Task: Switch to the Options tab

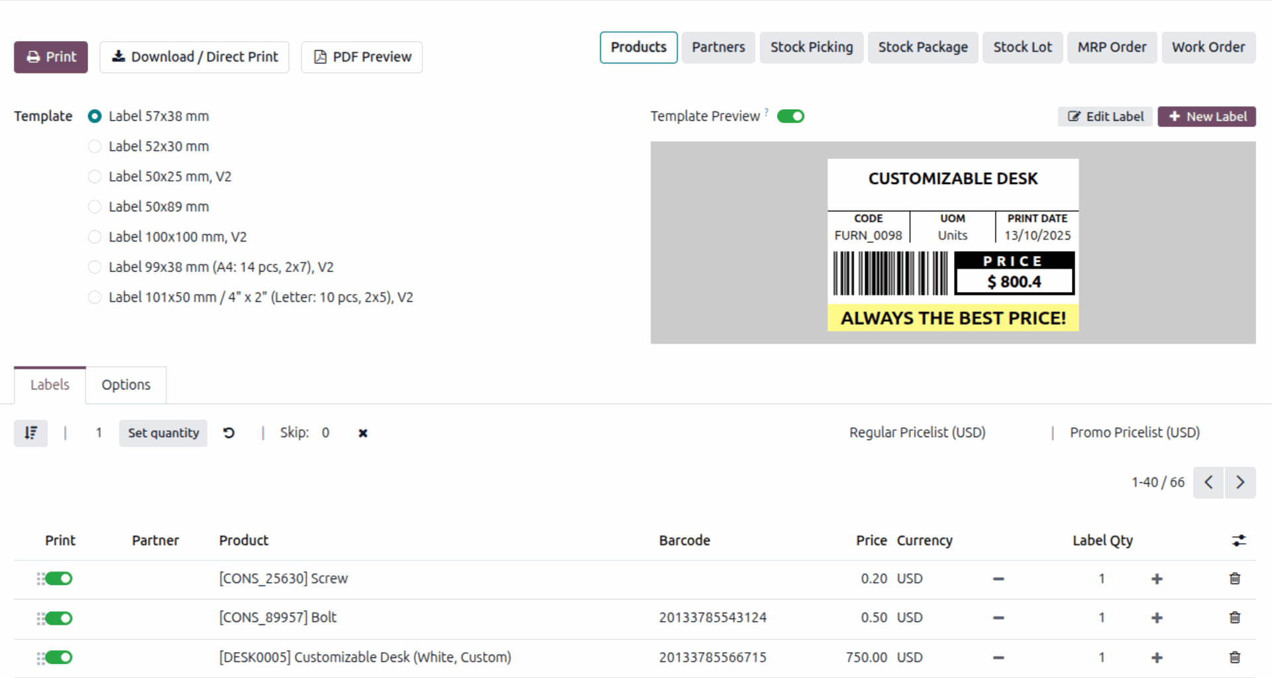Action: 126,385
